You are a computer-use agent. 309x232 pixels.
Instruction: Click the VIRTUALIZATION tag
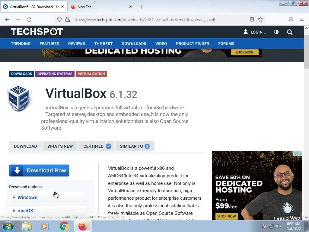click(x=91, y=74)
